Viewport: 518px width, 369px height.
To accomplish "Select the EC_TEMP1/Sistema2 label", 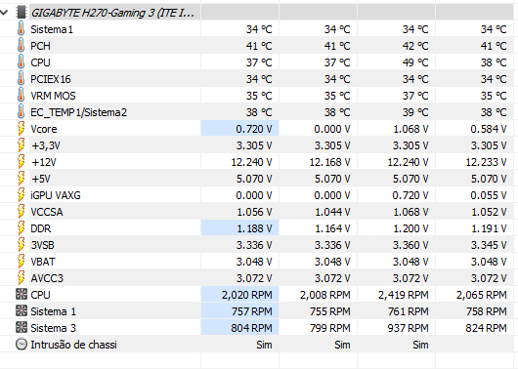I will (78, 112).
